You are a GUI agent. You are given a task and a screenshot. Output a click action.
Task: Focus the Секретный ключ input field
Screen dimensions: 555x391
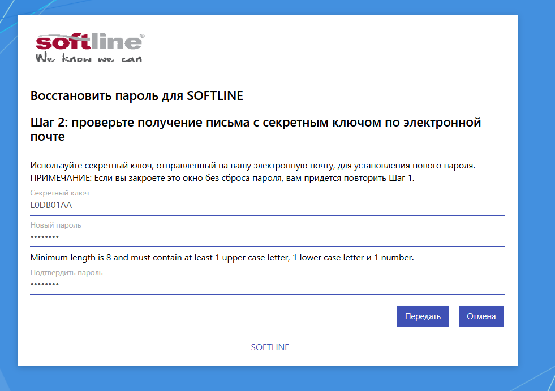coord(267,206)
